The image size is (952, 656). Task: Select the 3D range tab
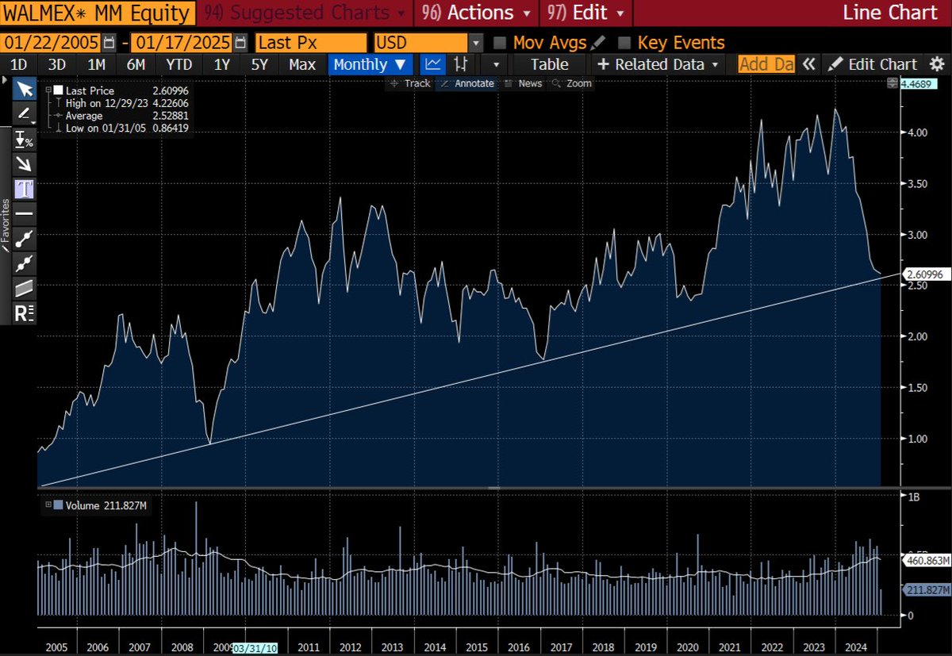pyautogui.click(x=56, y=64)
